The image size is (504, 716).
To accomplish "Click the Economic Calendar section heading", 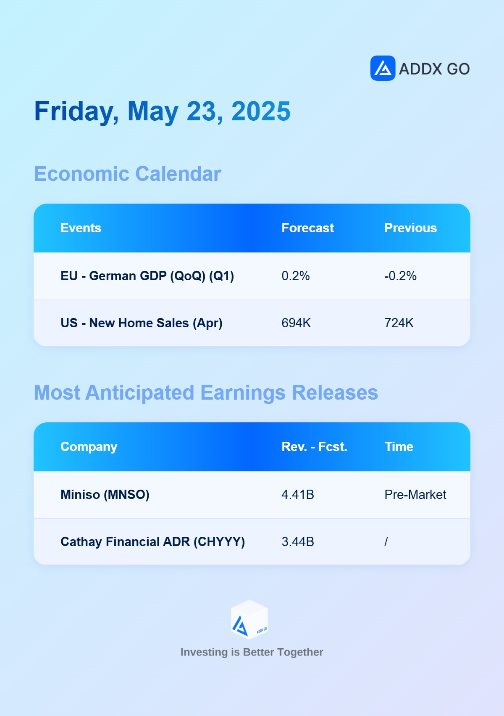I will click(127, 174).
